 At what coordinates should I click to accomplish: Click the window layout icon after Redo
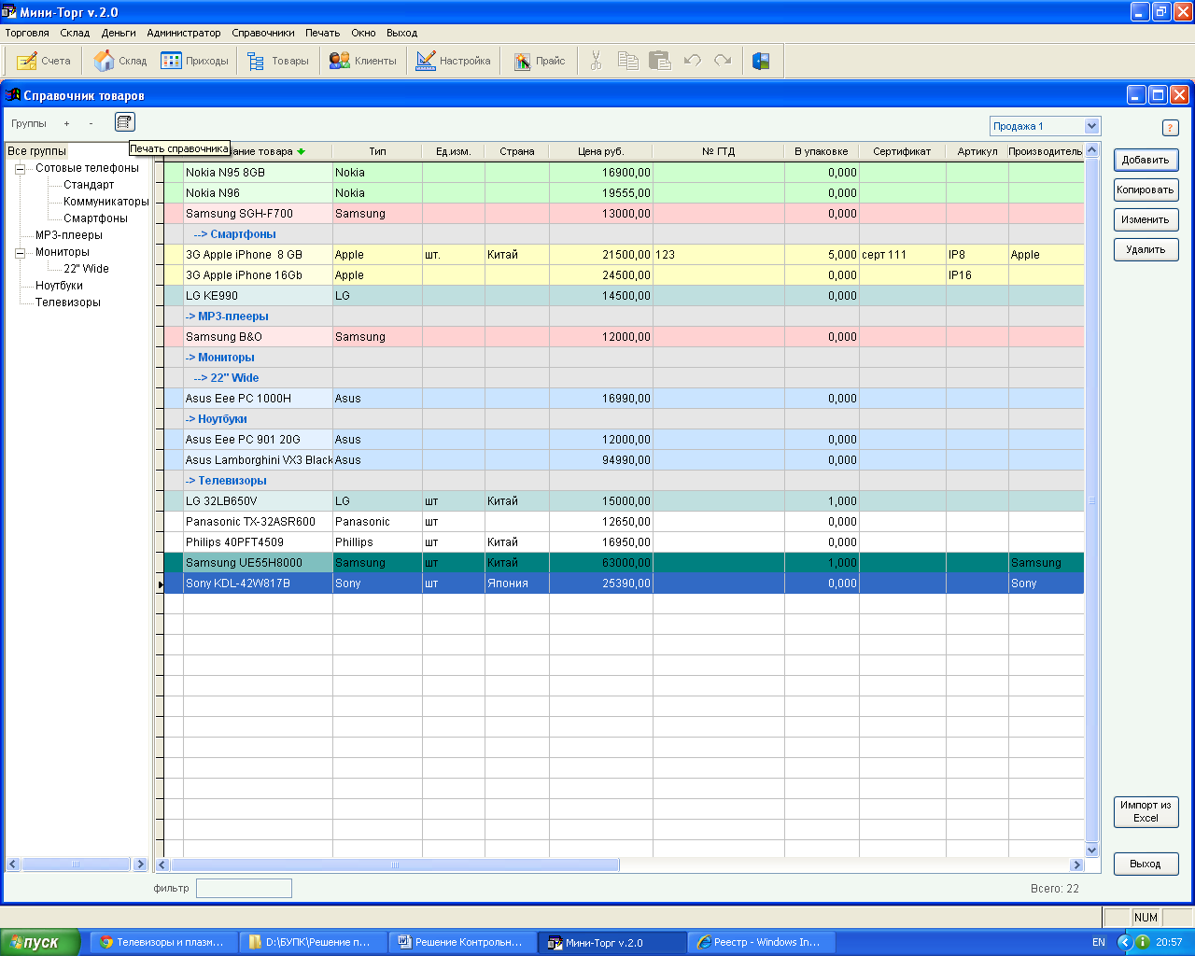761,61
